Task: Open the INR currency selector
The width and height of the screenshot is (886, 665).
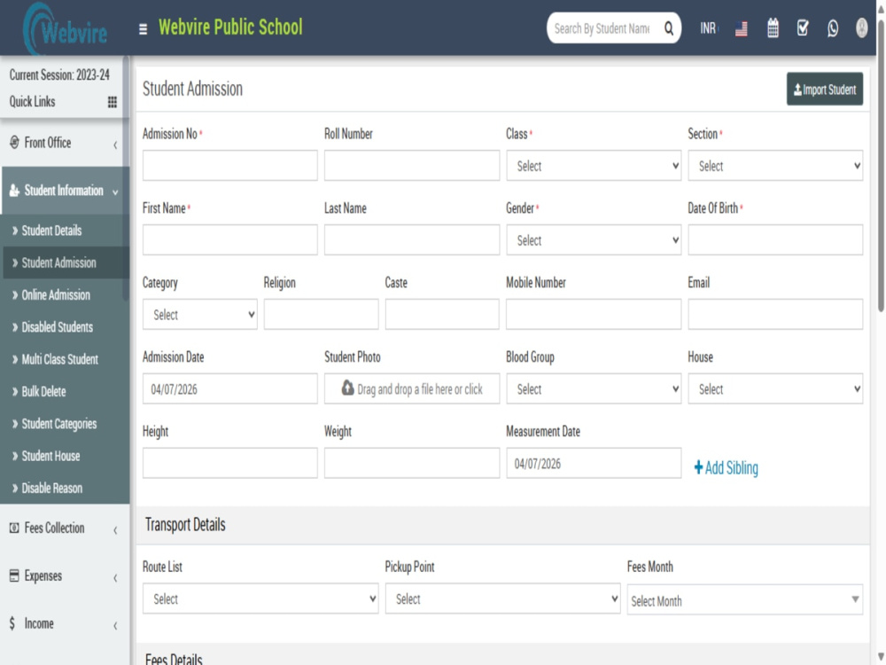Action: point(709,28)
